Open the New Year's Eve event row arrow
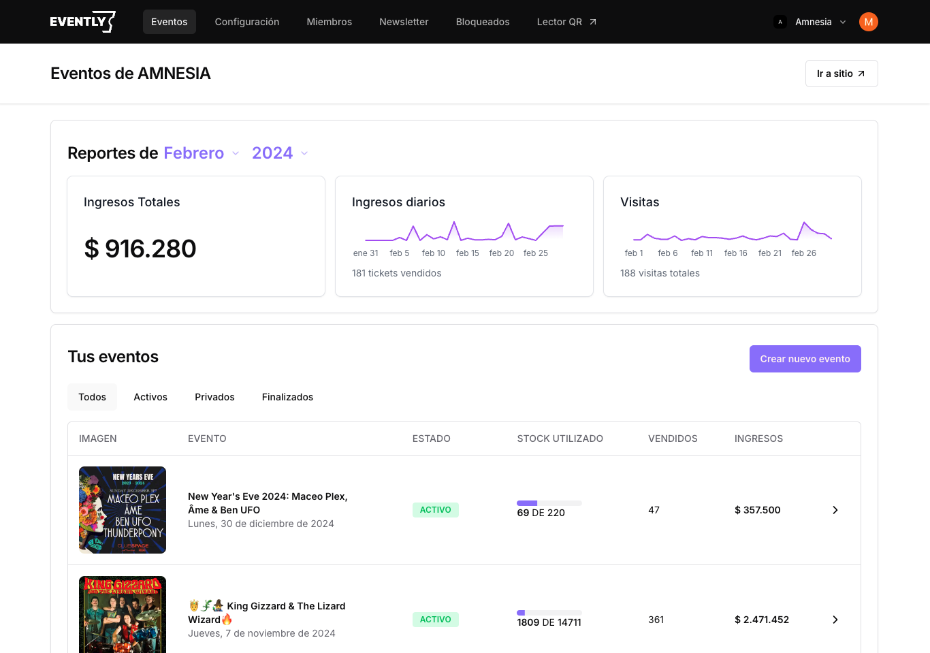930x653 pixels. 835,510
